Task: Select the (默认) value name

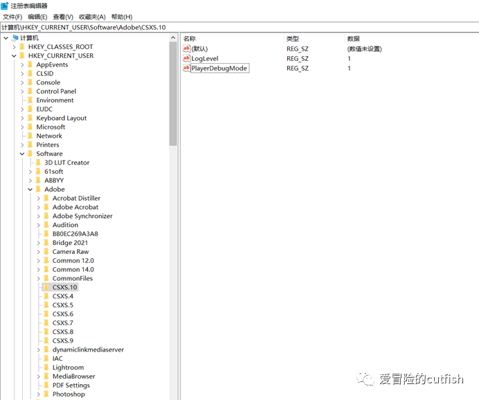Action: pos(199,48)
